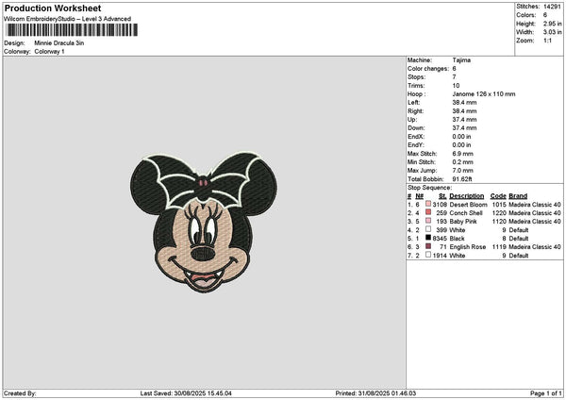Pick the Baby Pink color swatch
The width and height of the screenshot is (566, 400).
coord(428,221)
